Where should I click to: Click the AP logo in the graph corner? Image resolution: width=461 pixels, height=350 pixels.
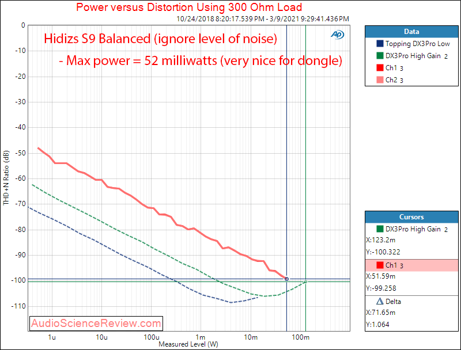pos(337,35)
